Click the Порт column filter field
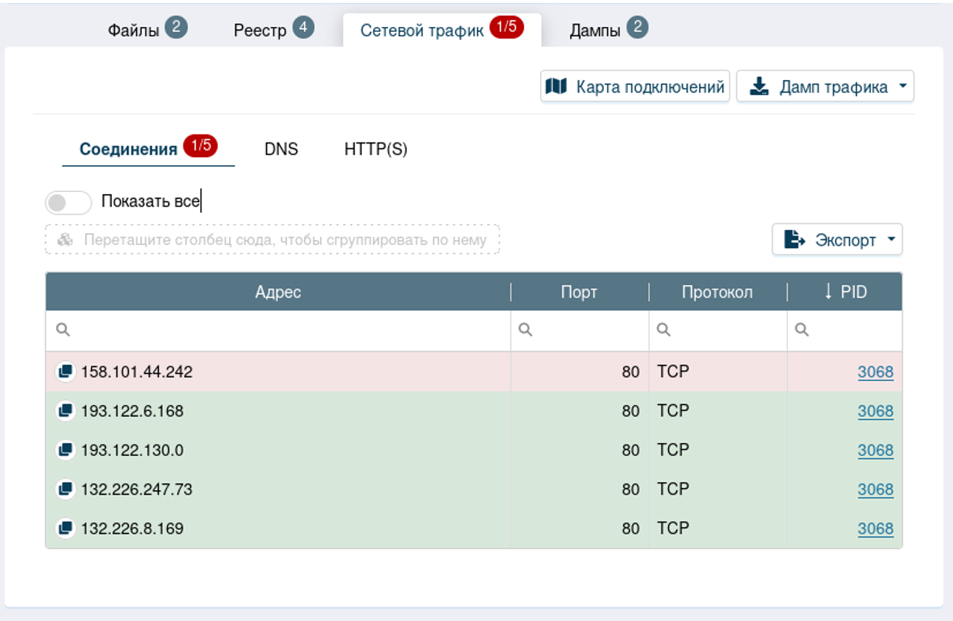The width and height of the screenshot is (953, 621). click(x=587, y=330)
